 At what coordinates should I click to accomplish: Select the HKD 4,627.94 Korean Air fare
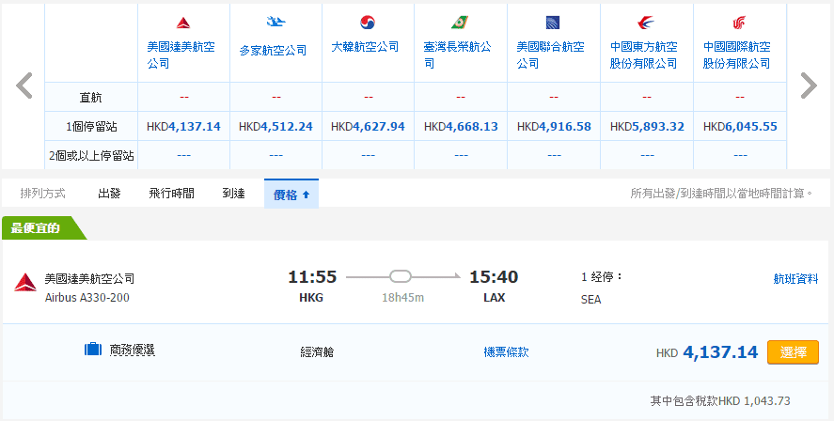pos(368,126)
